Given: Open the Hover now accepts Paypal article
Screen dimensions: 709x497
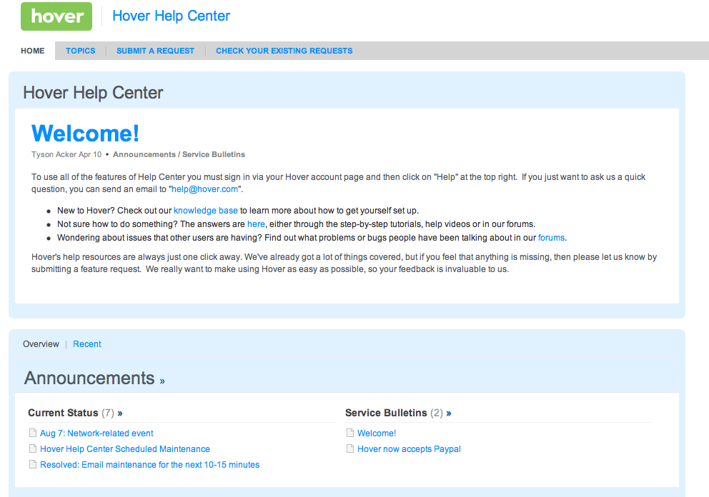Looking at the screenshot, I should (x=409, y=449).
